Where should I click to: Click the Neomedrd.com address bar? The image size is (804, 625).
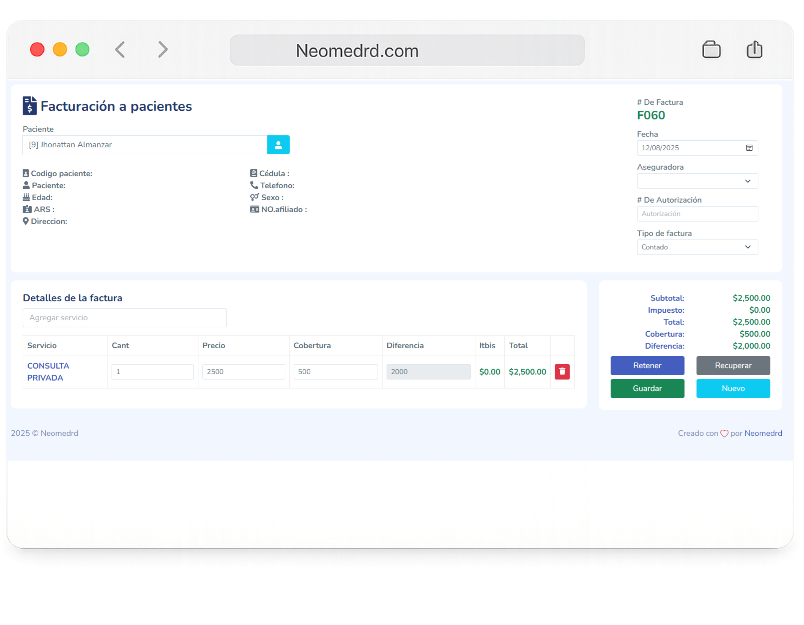pos(407,50)
